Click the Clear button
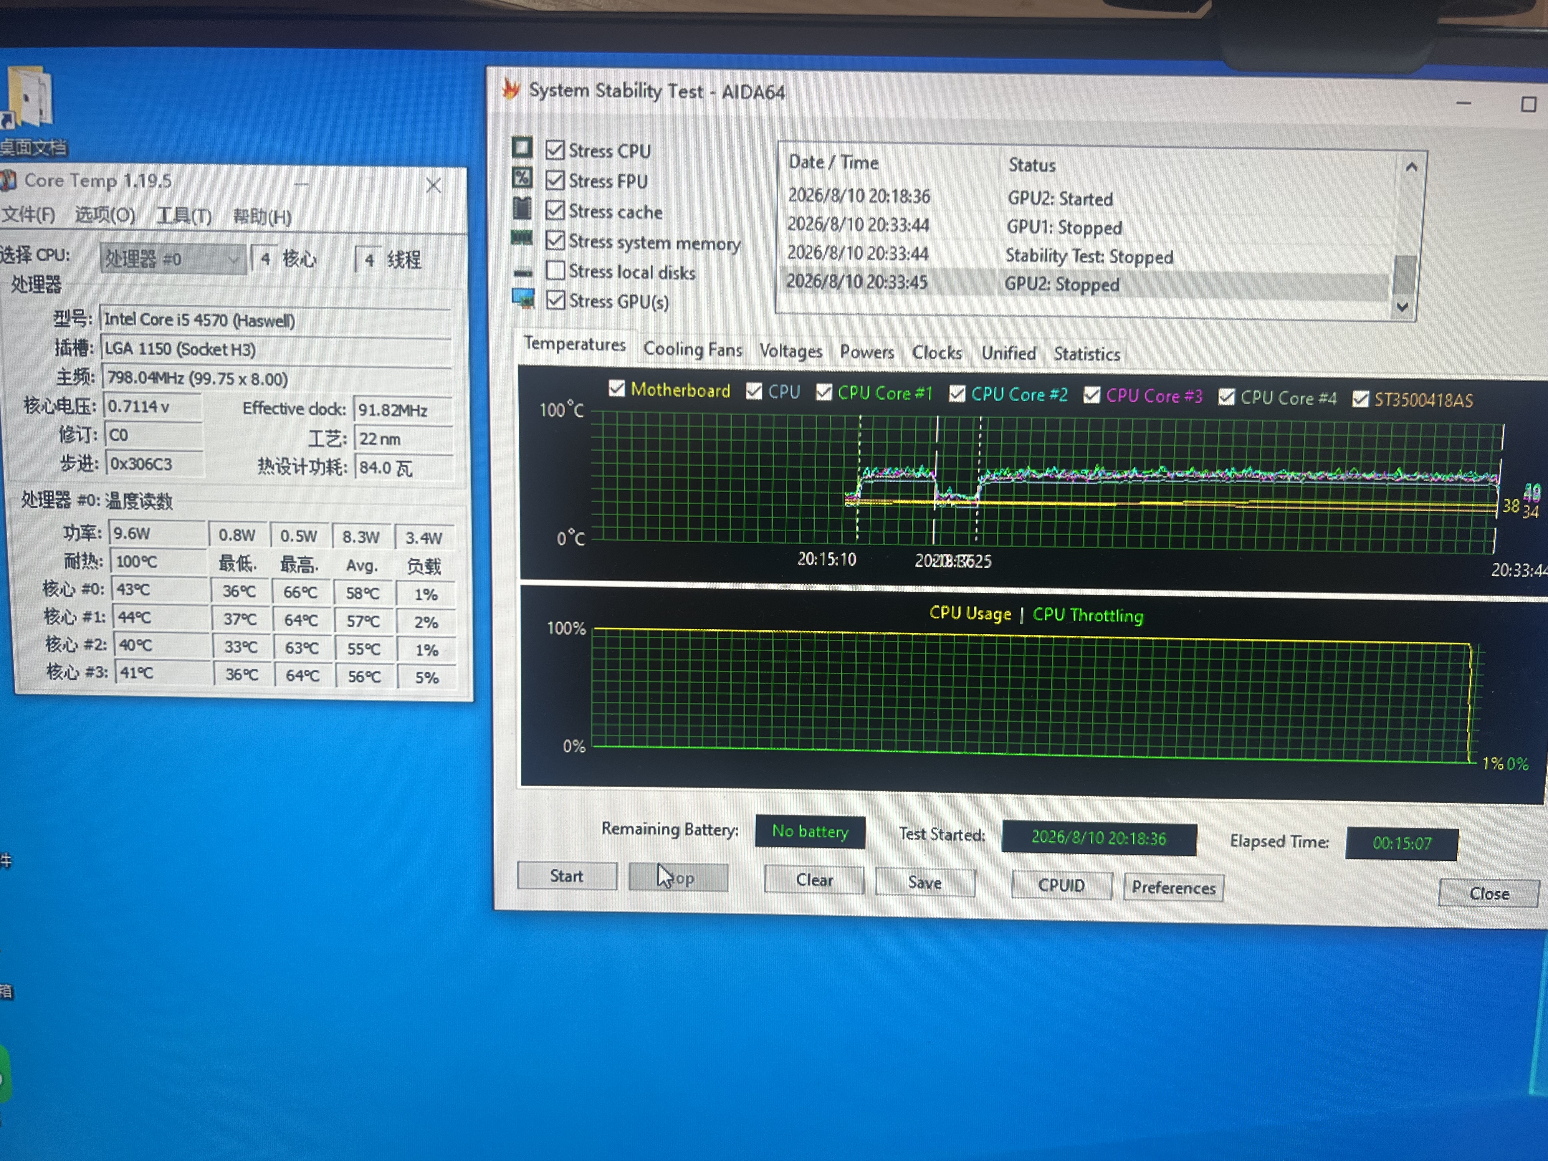 pyautogui.click(x=814, y=880)
